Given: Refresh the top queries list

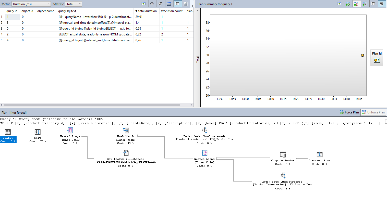Looking at the screenshot, I should click(x=143, y=4).
